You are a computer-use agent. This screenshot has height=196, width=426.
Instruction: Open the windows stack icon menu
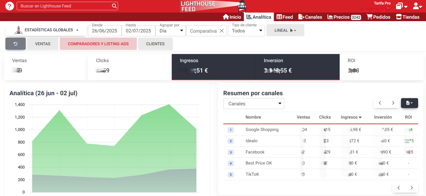[401, 6]
